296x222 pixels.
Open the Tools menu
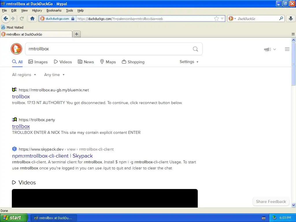69,10
